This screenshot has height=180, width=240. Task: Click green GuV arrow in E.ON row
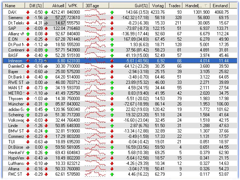(x=112, y=39)
